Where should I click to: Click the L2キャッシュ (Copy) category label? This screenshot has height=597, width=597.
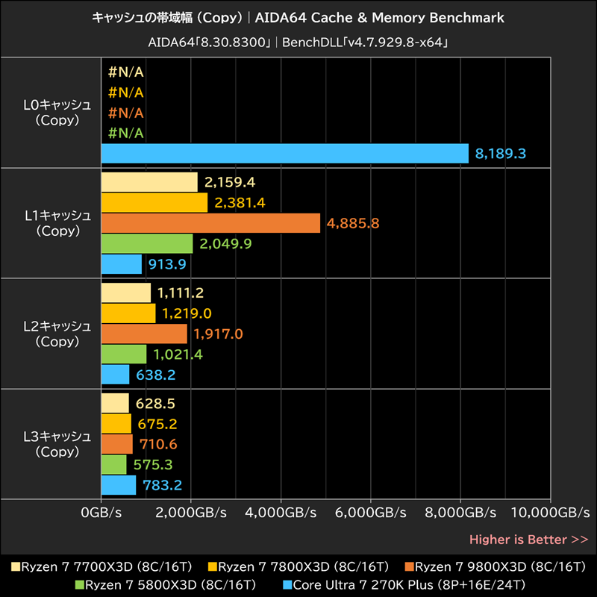point(57,334)
